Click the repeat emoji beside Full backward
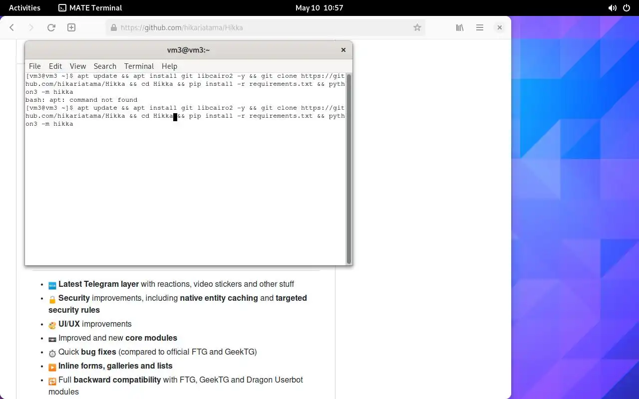639x399 pixels. [x=52, y=381]
